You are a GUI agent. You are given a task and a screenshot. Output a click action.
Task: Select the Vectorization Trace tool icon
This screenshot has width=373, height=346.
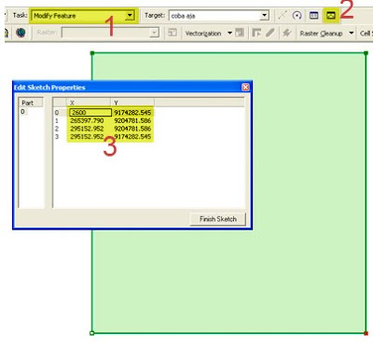coord(256,33)
